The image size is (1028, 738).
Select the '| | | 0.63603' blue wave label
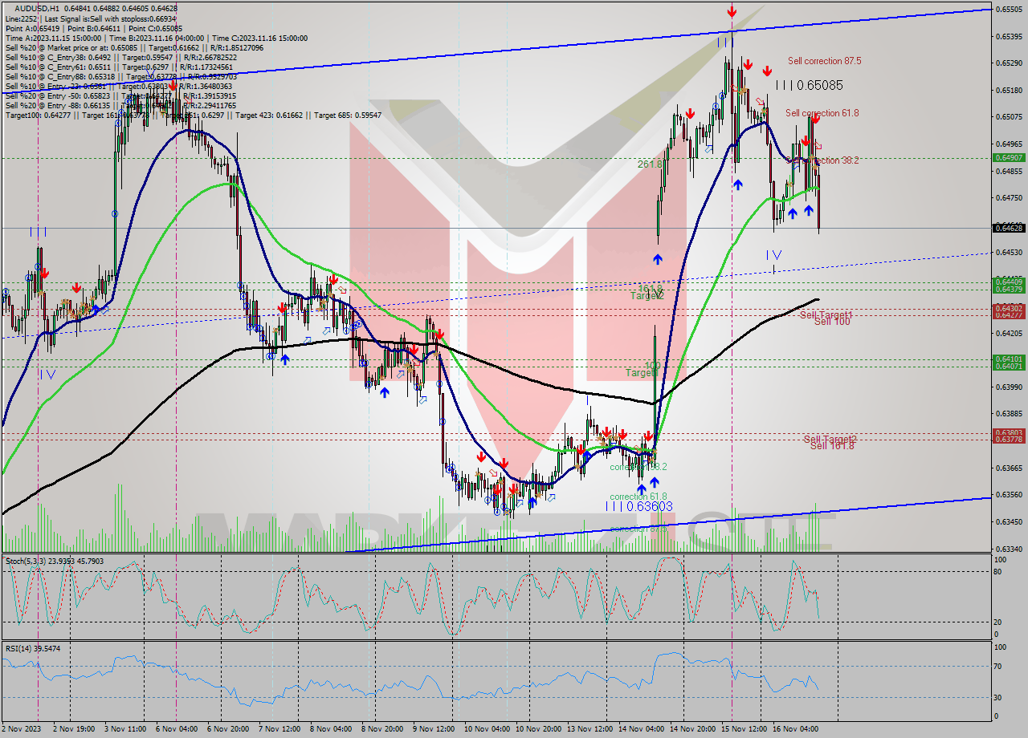(638, 506)
